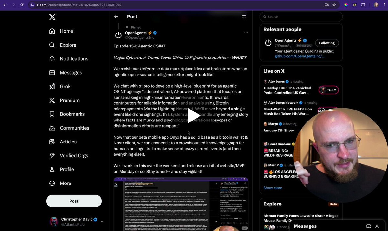Toggle the Following button for OpenAgents

click(x=327, y=43)
